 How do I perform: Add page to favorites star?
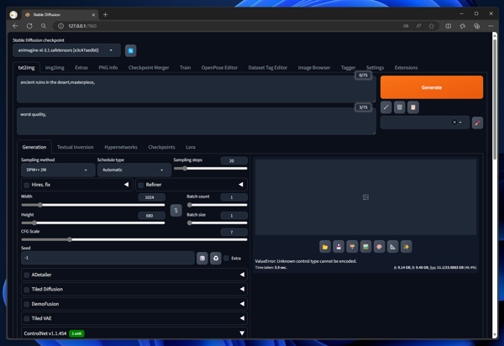(x=432, y=26)
